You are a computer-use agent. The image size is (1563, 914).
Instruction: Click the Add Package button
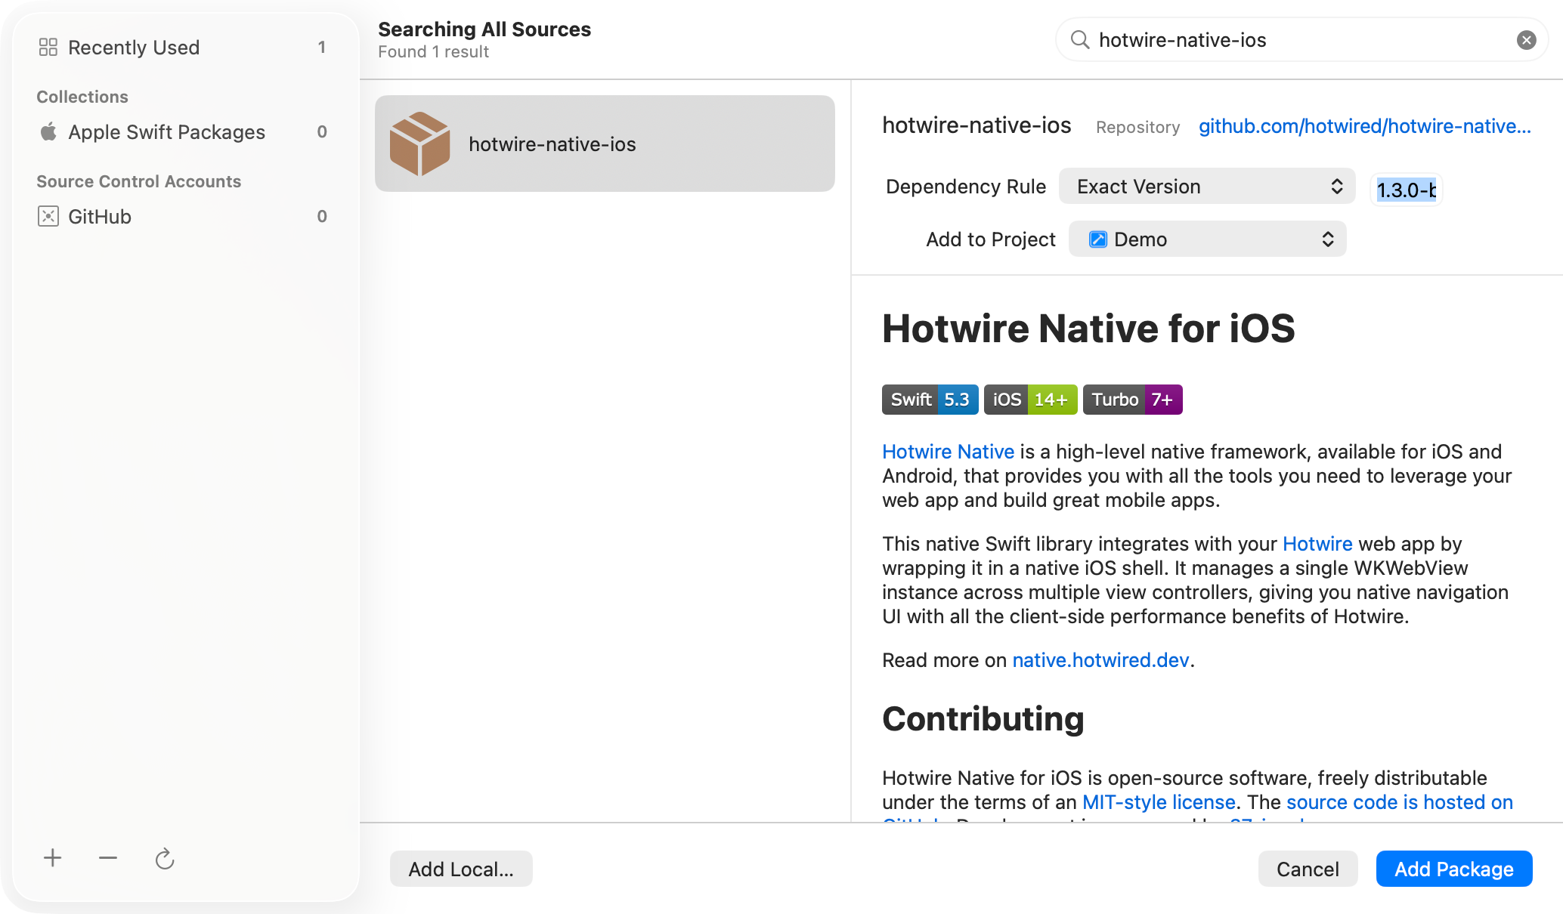(x=1453, y=869)
